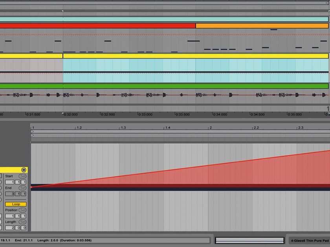Click the Set button beside Length

pos(22,222)
